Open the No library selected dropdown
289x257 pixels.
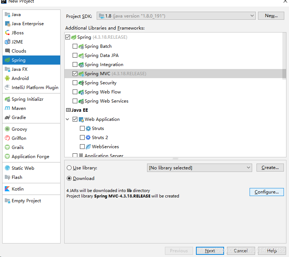tap(200, 168)
